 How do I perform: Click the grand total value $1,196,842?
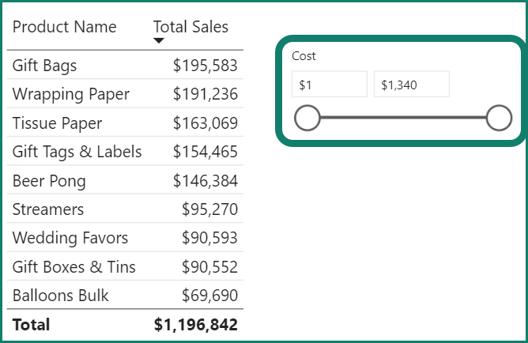click(x=195, y=324)
